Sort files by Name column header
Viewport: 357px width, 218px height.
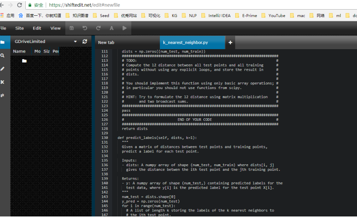[x=19, y=51]
